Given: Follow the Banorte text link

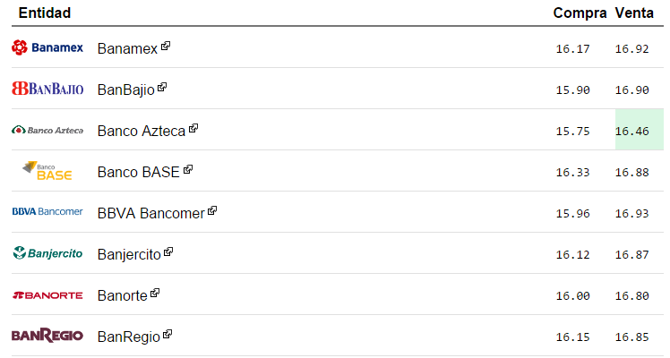Looking at the screenshot, I should [x=122, y=295].
